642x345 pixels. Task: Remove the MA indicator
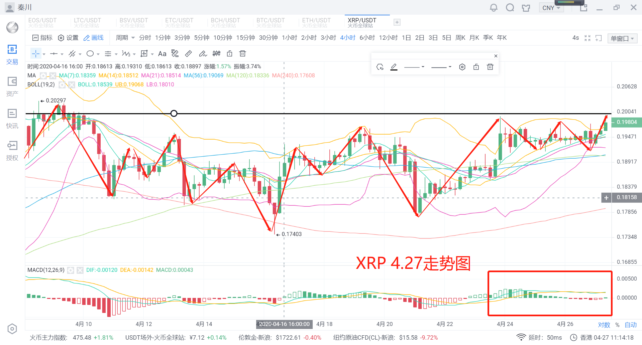tap(52, 75)
